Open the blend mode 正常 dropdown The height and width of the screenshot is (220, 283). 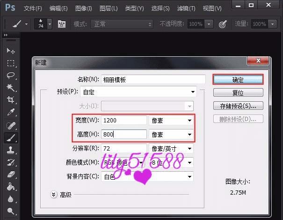tap(122, 24)
